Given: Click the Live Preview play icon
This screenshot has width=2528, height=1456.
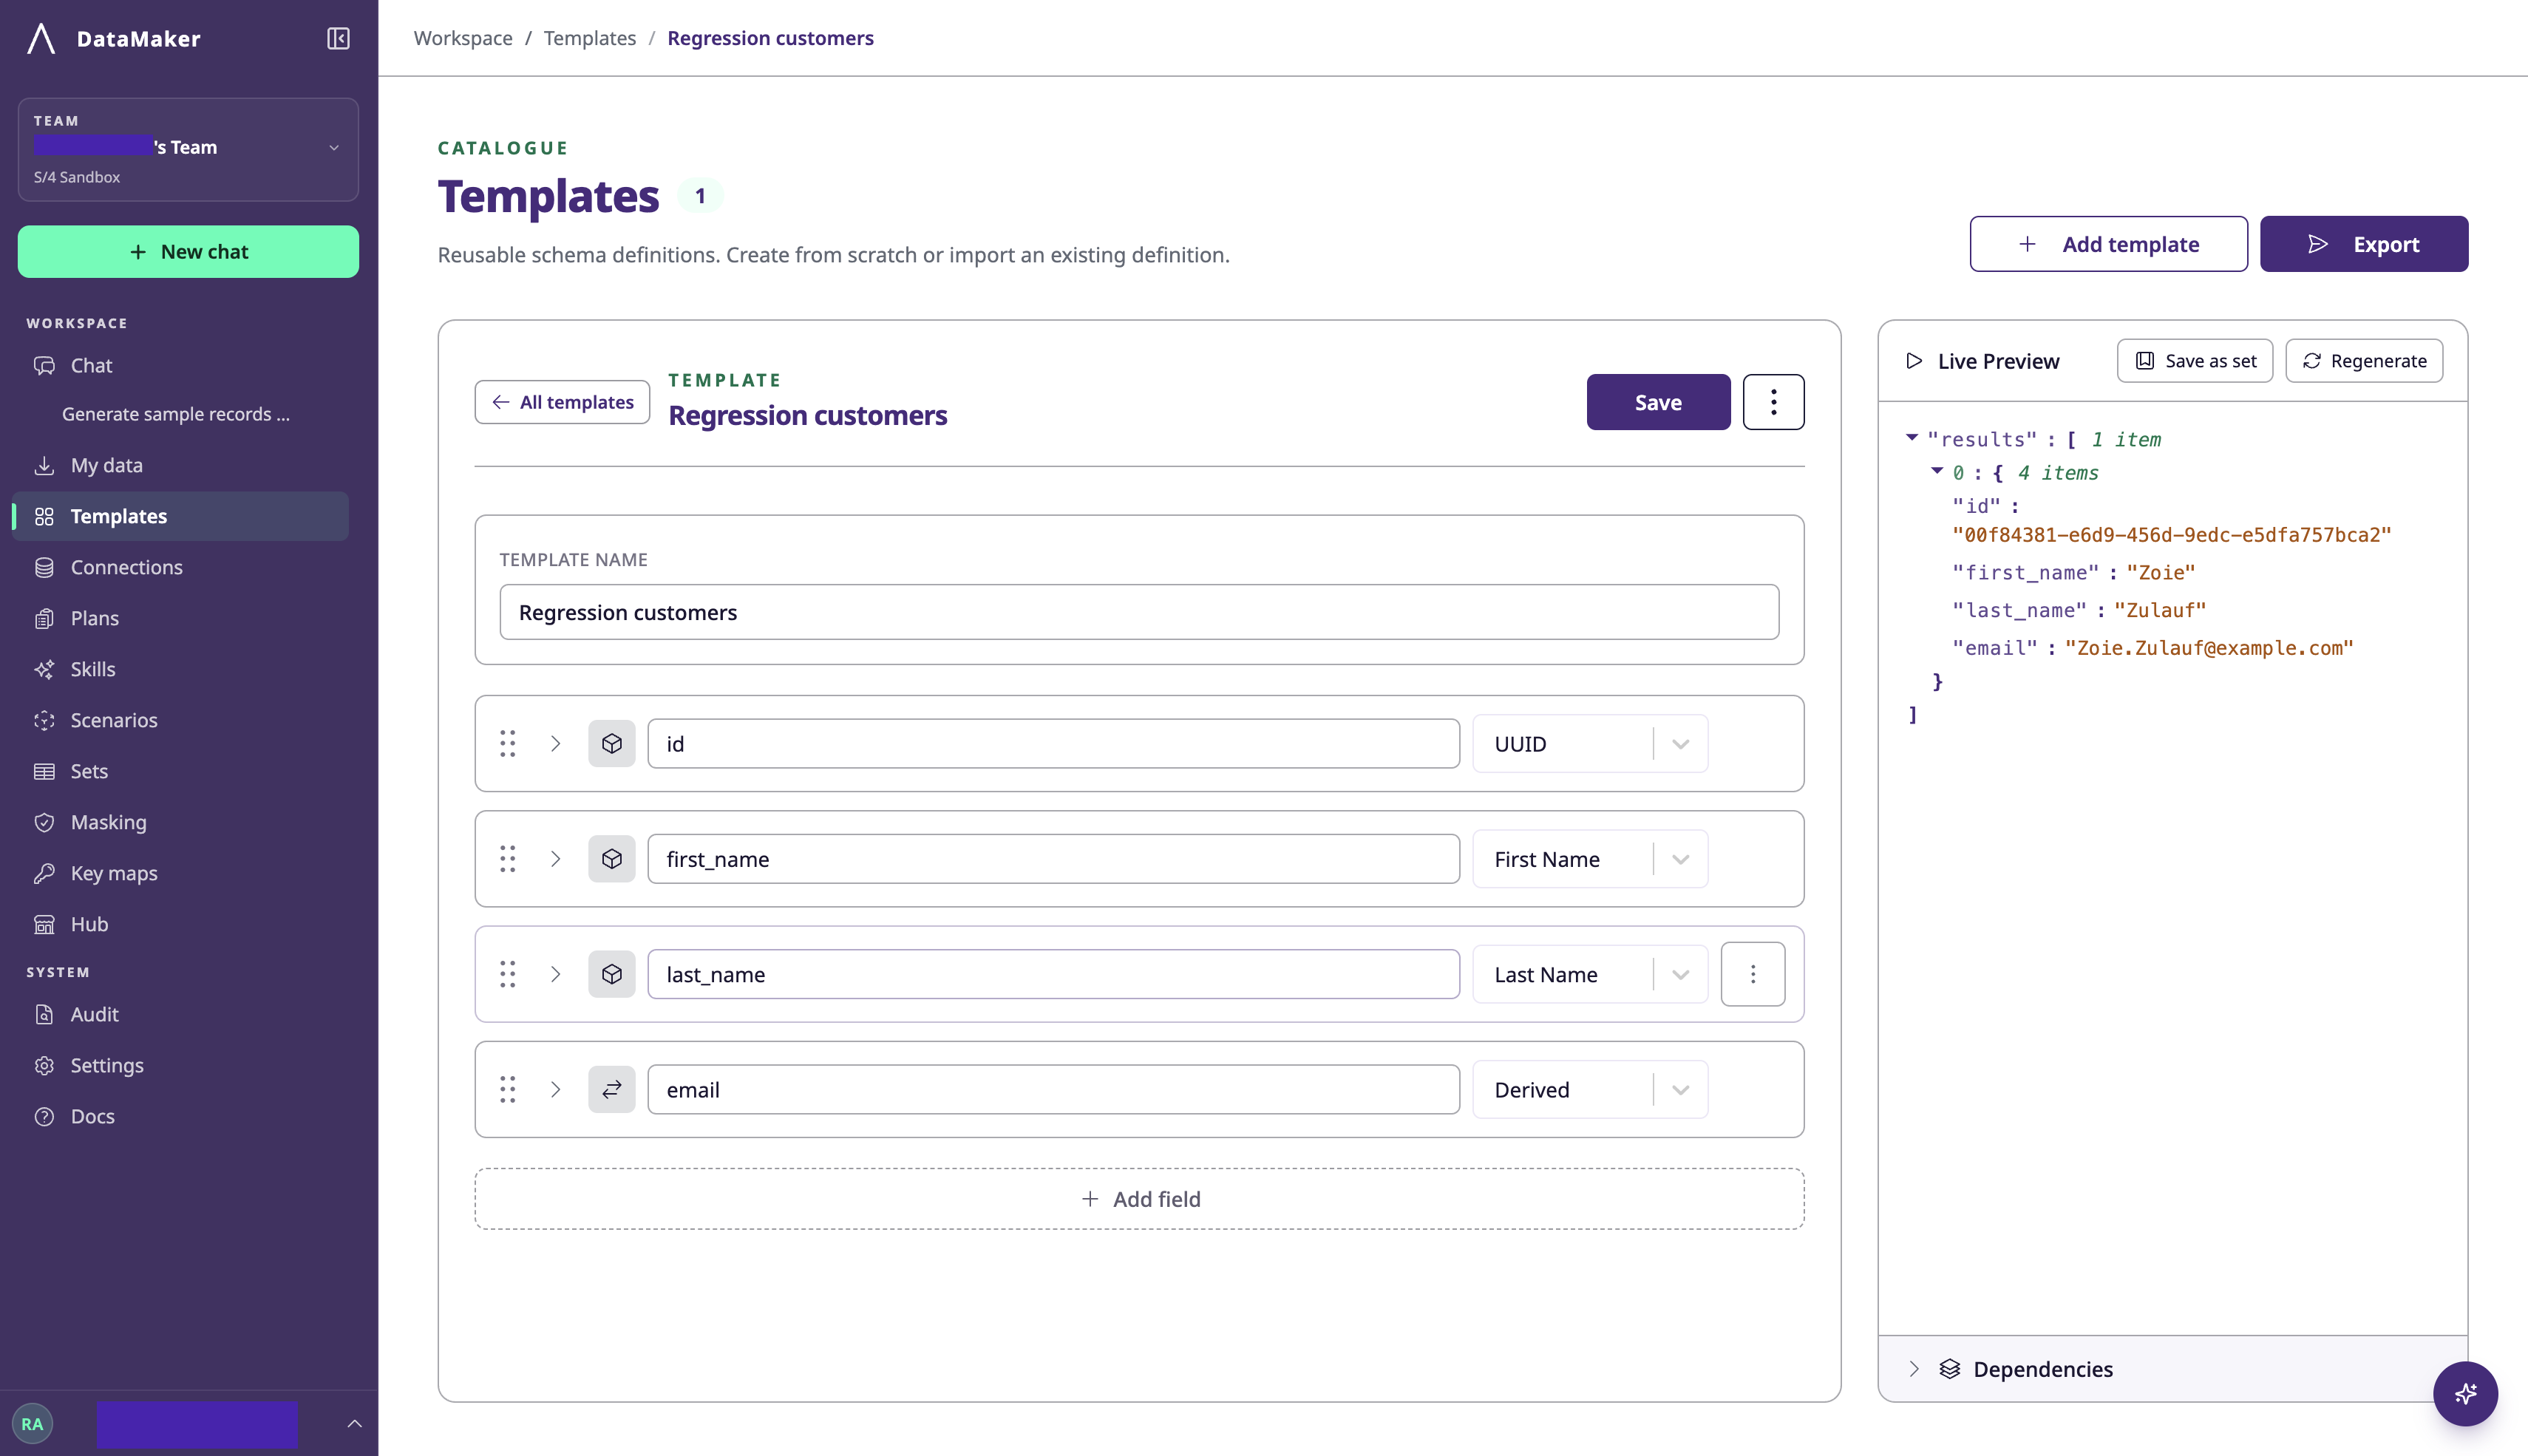Looking at the screenshot, I should [1914, 361].
